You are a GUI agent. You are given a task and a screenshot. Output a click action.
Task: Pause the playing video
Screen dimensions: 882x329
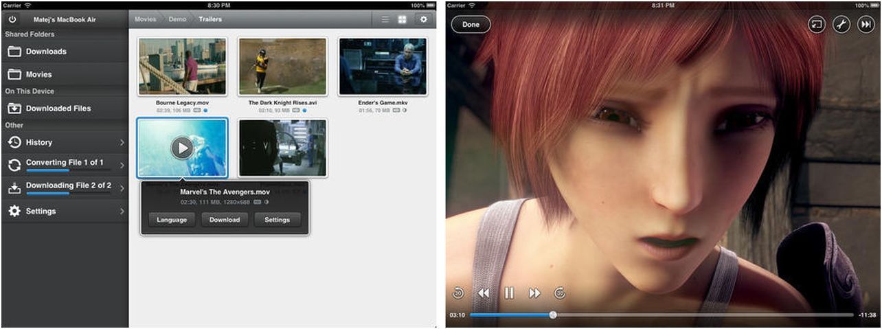tap(509, 293)
